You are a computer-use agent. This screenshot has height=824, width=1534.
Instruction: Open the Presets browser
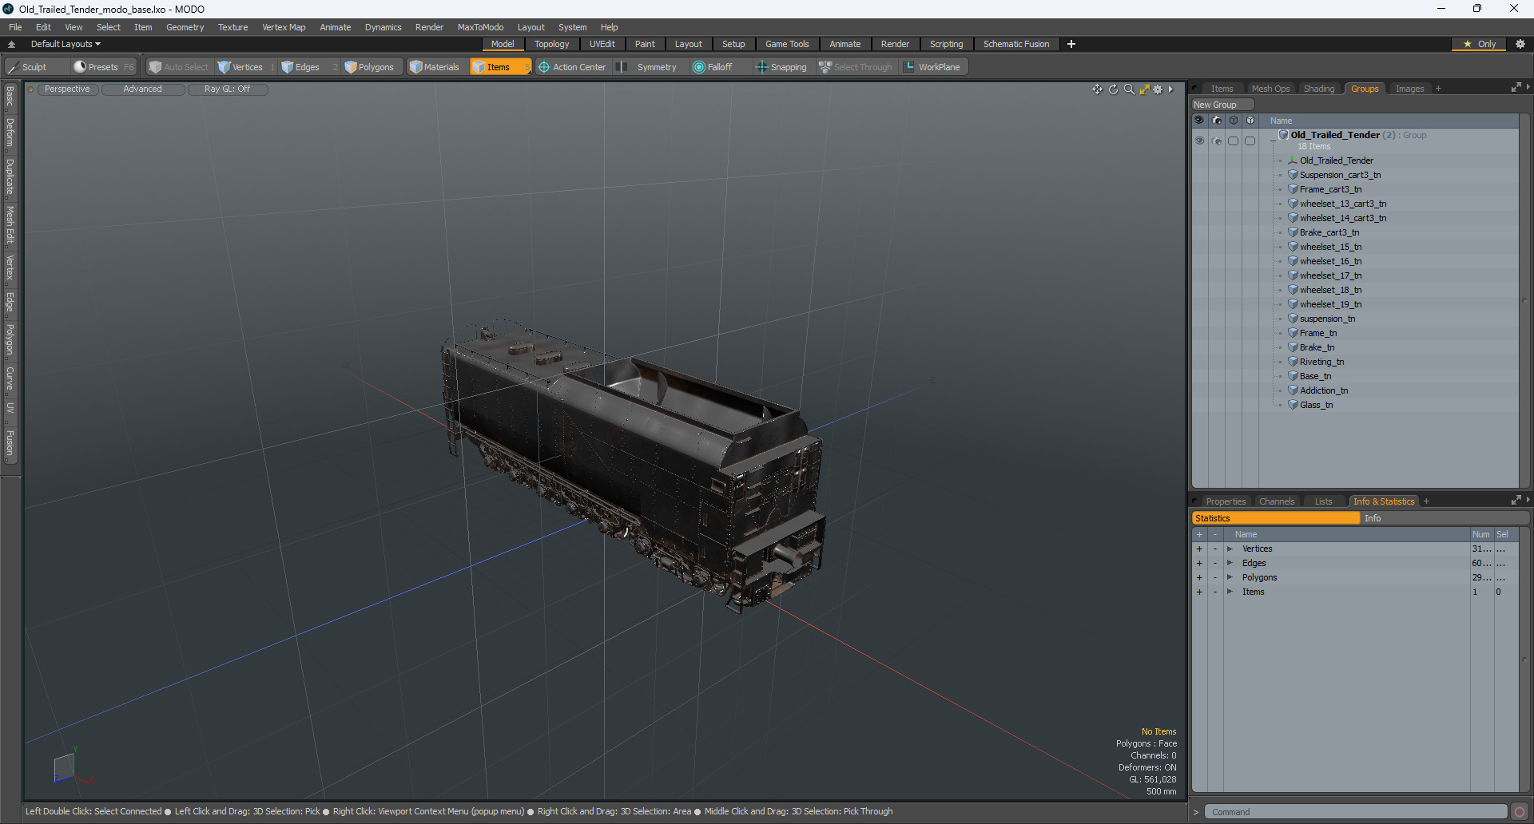pos(102,67)
